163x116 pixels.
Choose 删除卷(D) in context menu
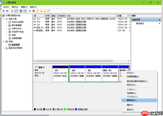139,100
